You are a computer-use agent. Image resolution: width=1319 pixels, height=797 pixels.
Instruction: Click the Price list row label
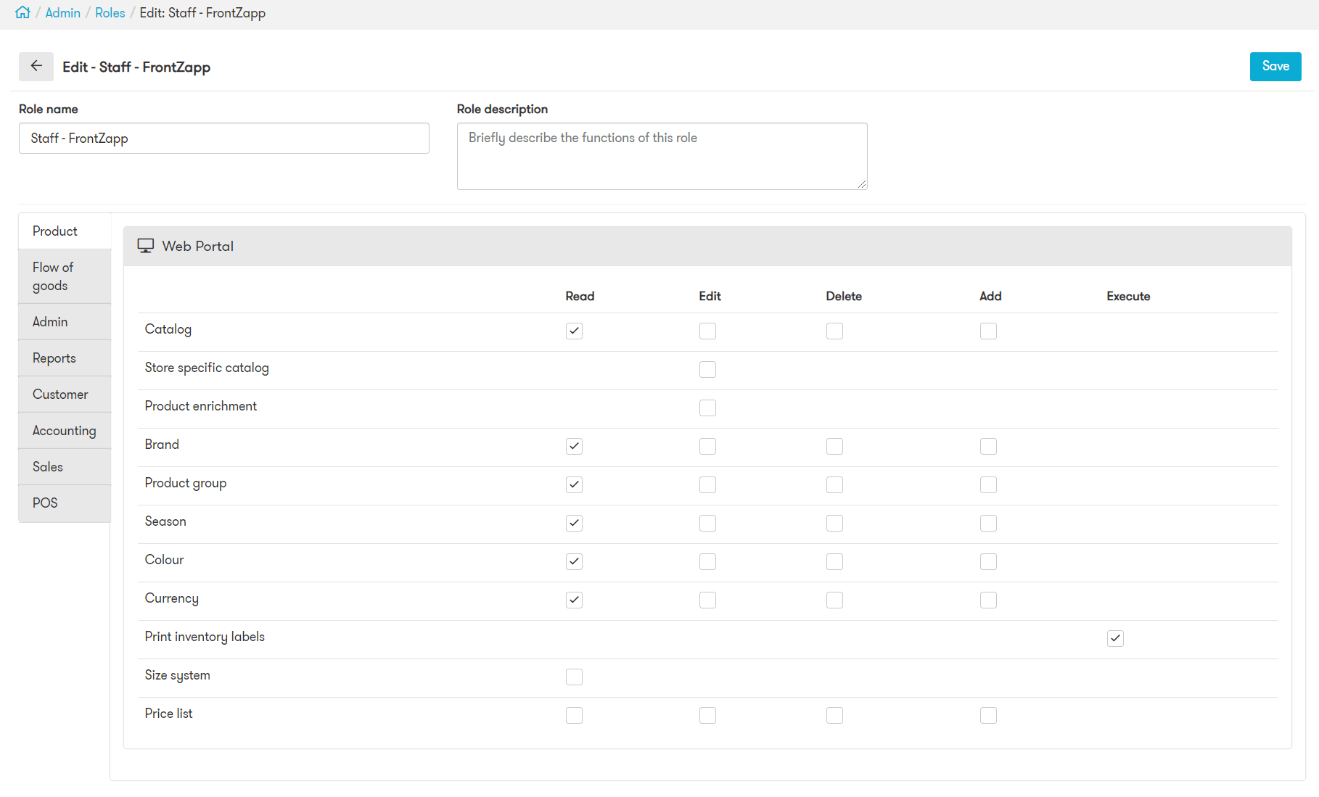point(169,714)
